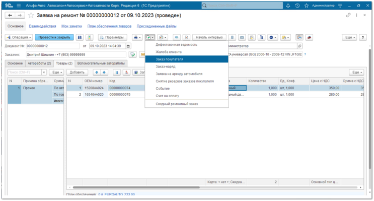374x201 pixels.
Task: Select Заказ-наряд menu item
Action: tap(187, 66)
